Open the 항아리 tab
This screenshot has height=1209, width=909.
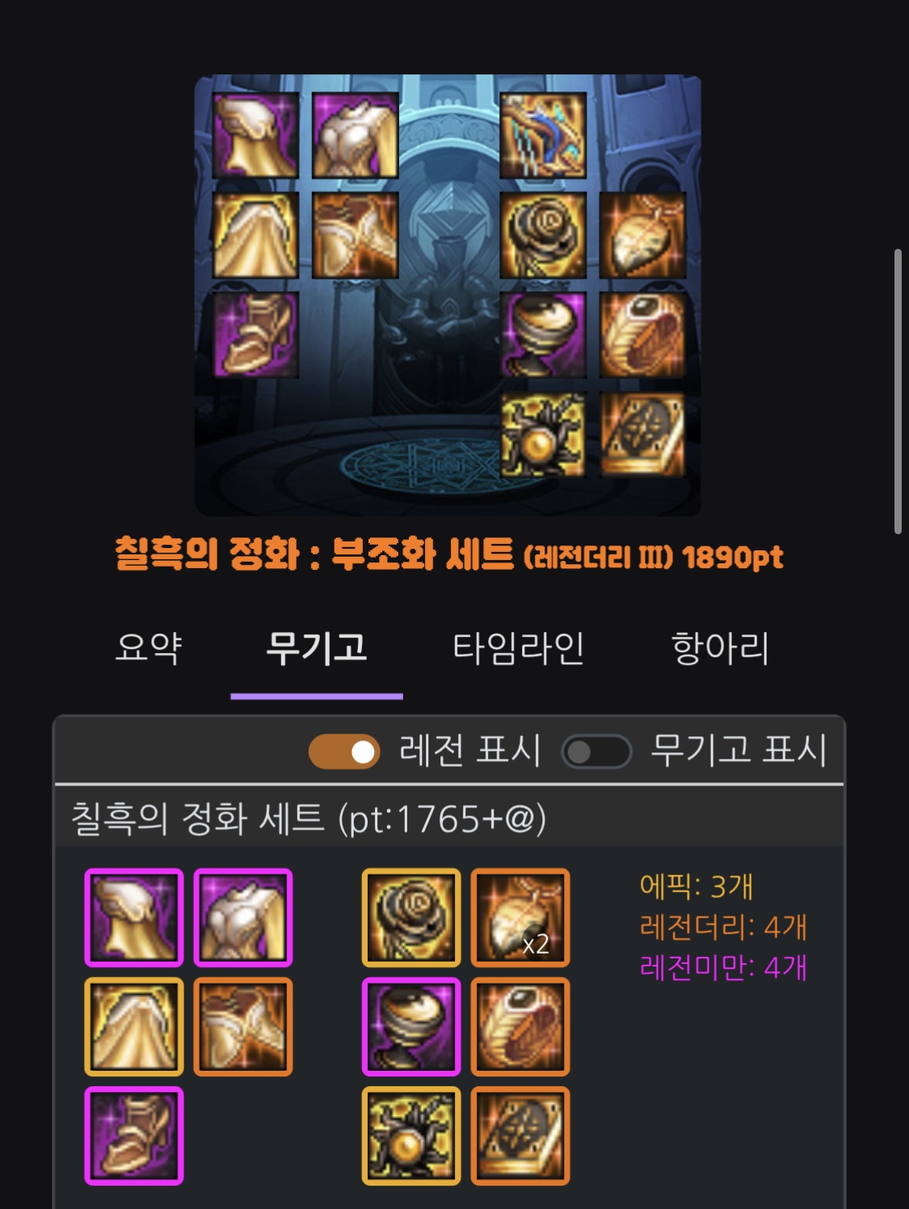coord(720,648)
